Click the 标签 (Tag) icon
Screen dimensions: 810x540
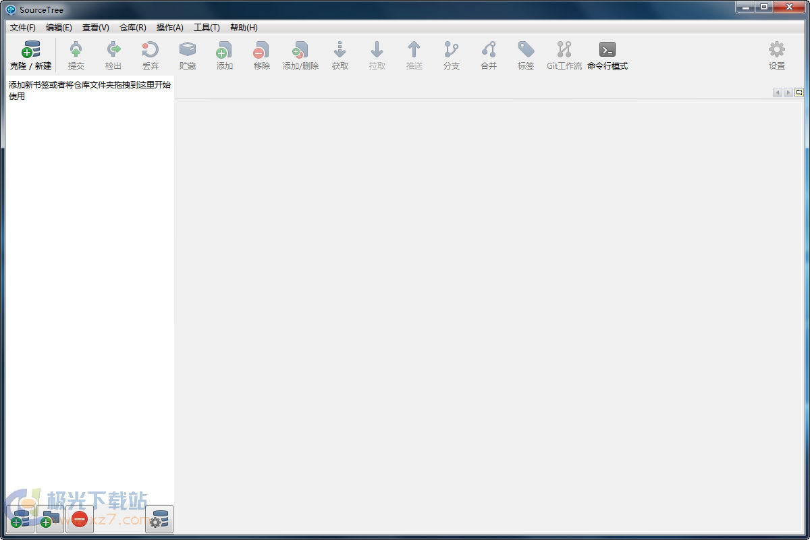coord(525,54)
